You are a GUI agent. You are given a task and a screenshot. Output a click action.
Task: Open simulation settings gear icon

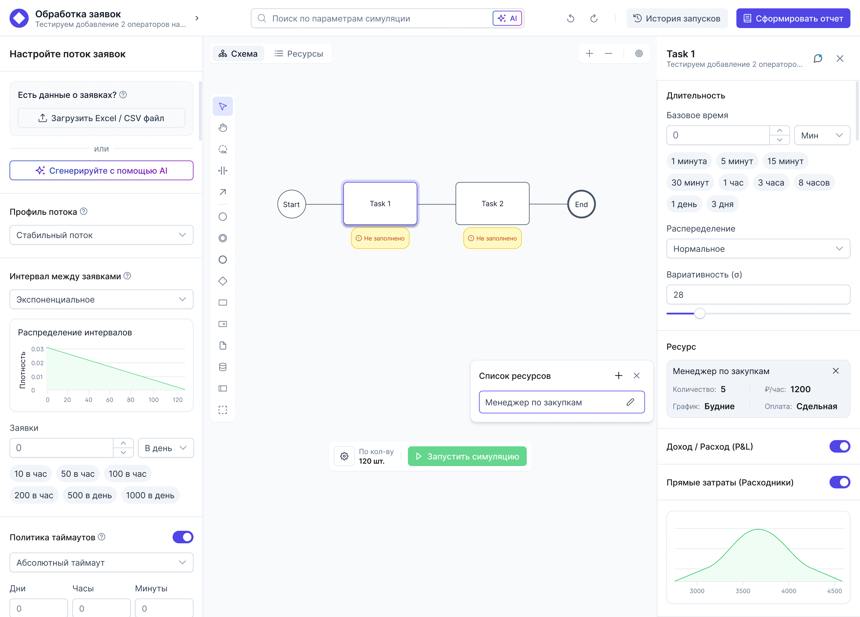click(344, 456)
